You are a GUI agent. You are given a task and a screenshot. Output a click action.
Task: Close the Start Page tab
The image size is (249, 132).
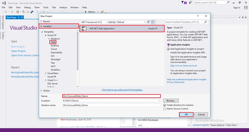tap(22, 17)
